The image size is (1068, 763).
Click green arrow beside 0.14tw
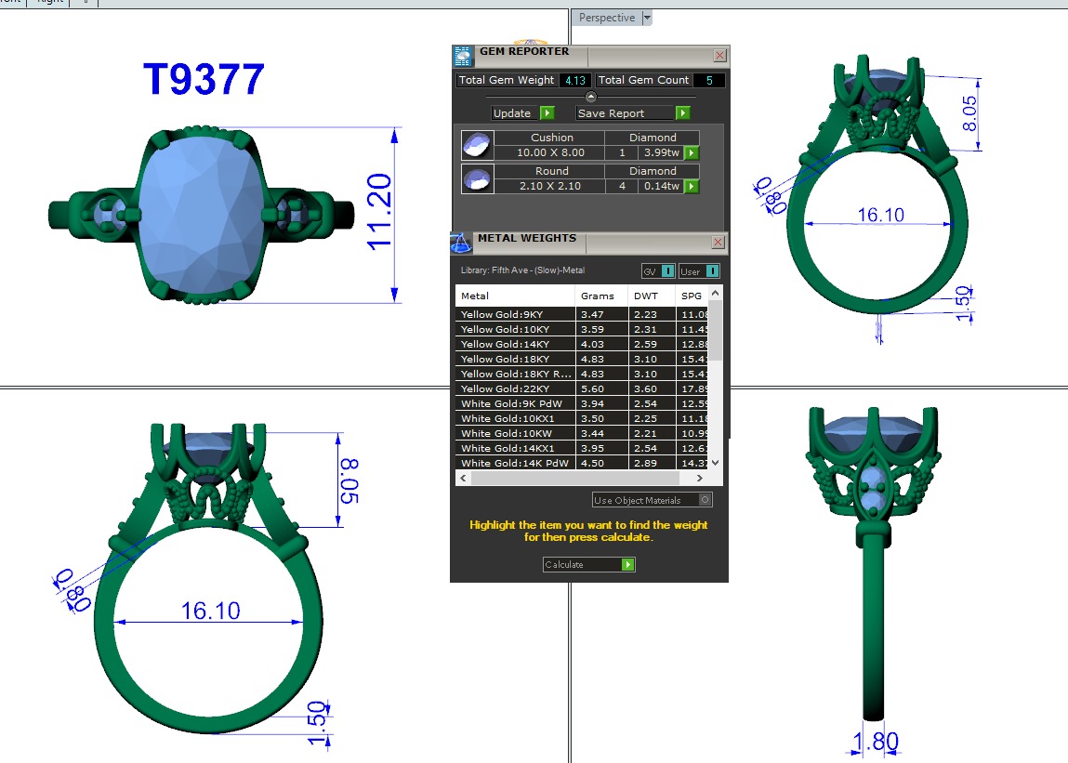[692, 187]
